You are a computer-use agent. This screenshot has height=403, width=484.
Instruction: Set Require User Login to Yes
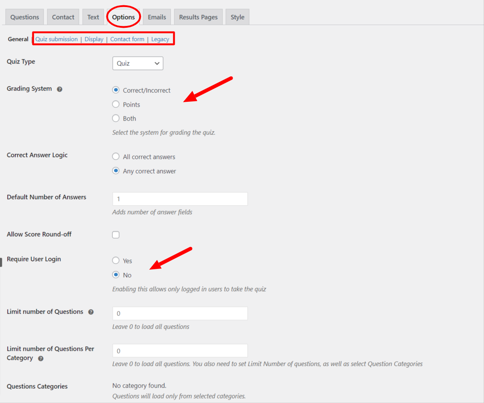click(116, 261)
